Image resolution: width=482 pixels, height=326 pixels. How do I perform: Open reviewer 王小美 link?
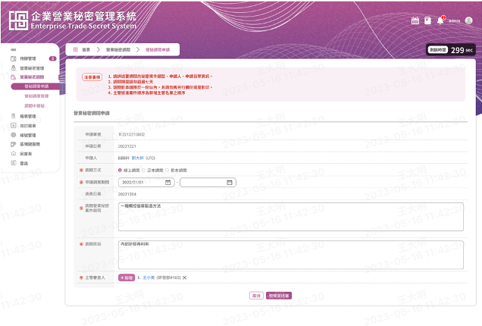149,277
